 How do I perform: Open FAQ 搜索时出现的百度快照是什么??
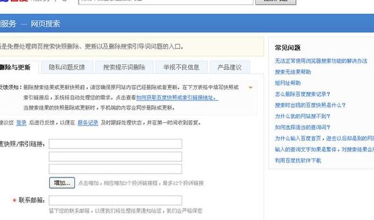tap(310, 105)
